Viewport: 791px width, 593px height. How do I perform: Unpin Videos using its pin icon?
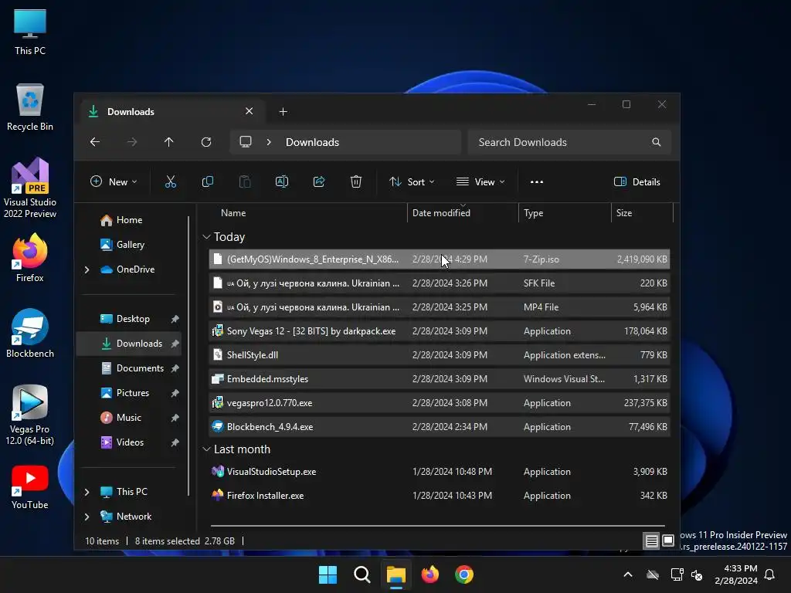[175, 442]
